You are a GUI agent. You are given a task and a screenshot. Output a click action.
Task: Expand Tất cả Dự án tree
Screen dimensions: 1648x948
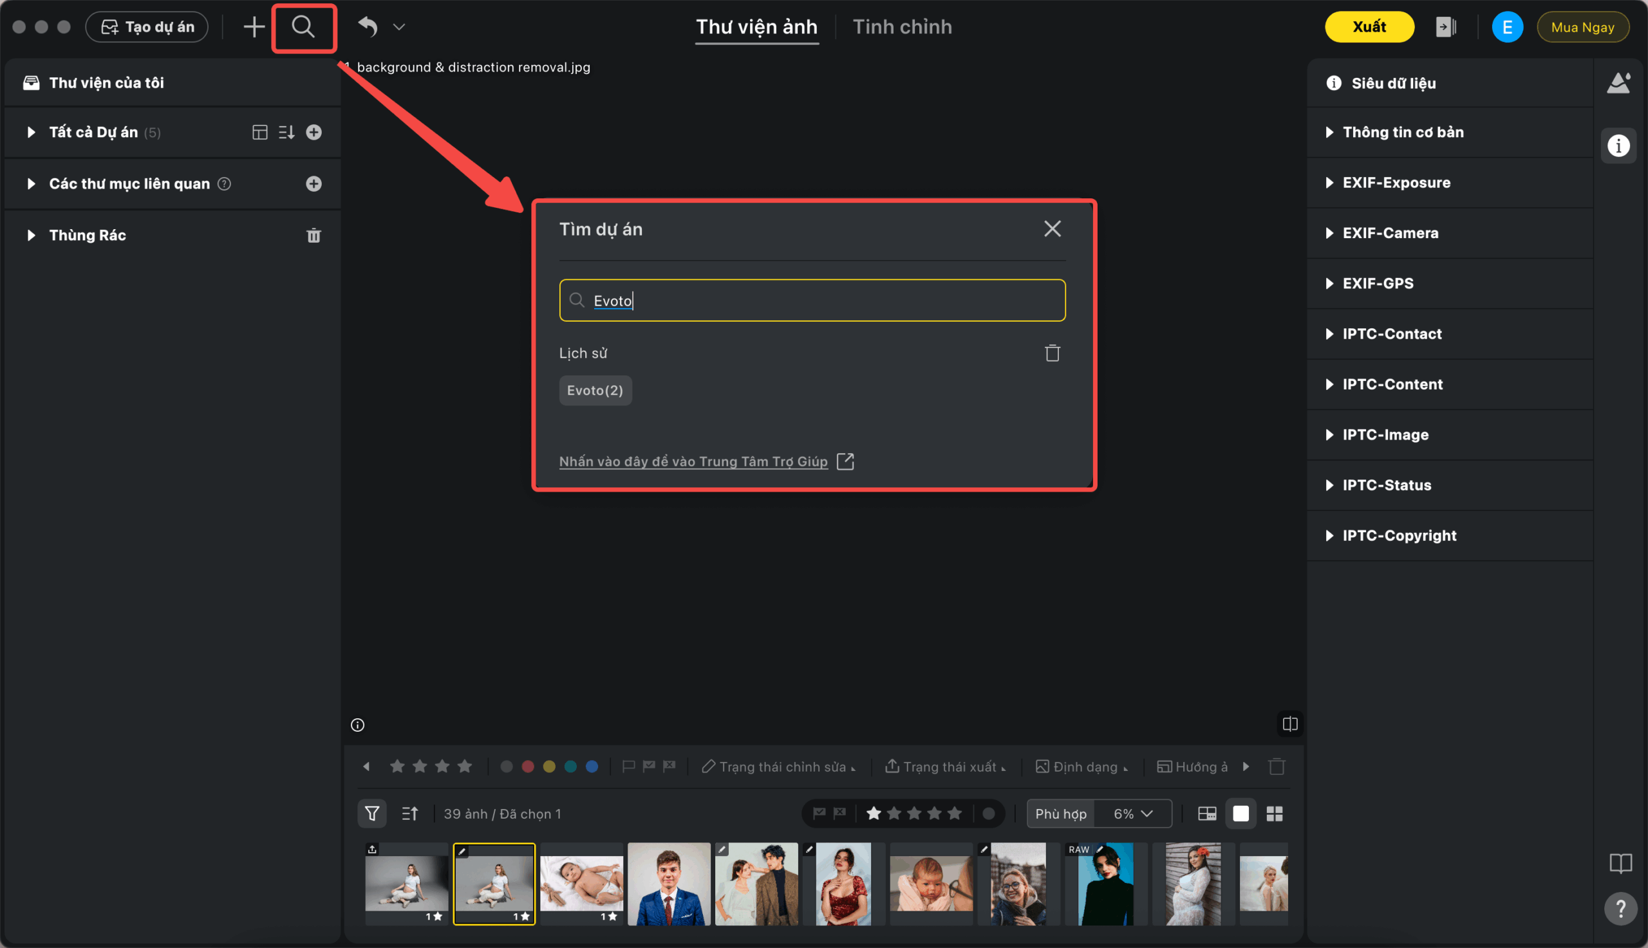pos(31,132)
